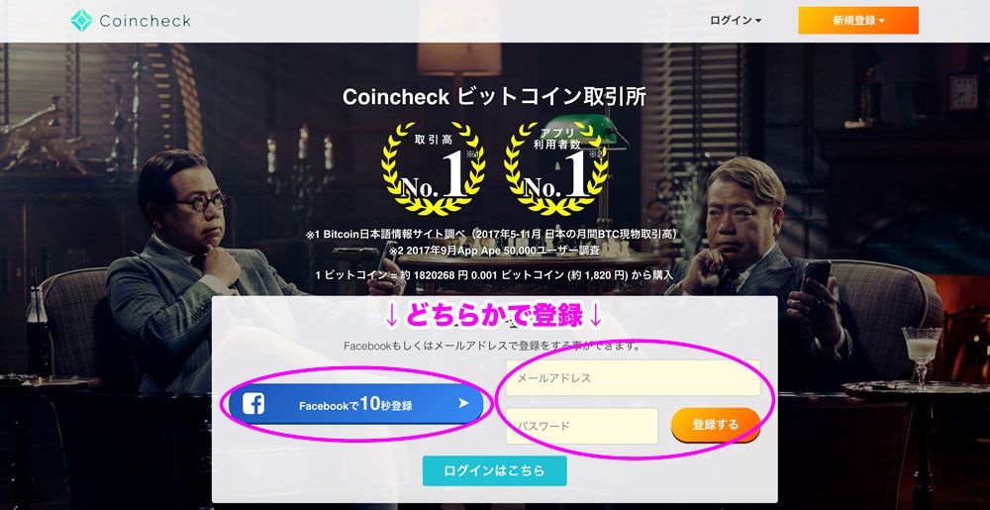Click the Facebook logo icon on the blue button
Viewport: 990px width, 510px height.
tap(253, 404)
